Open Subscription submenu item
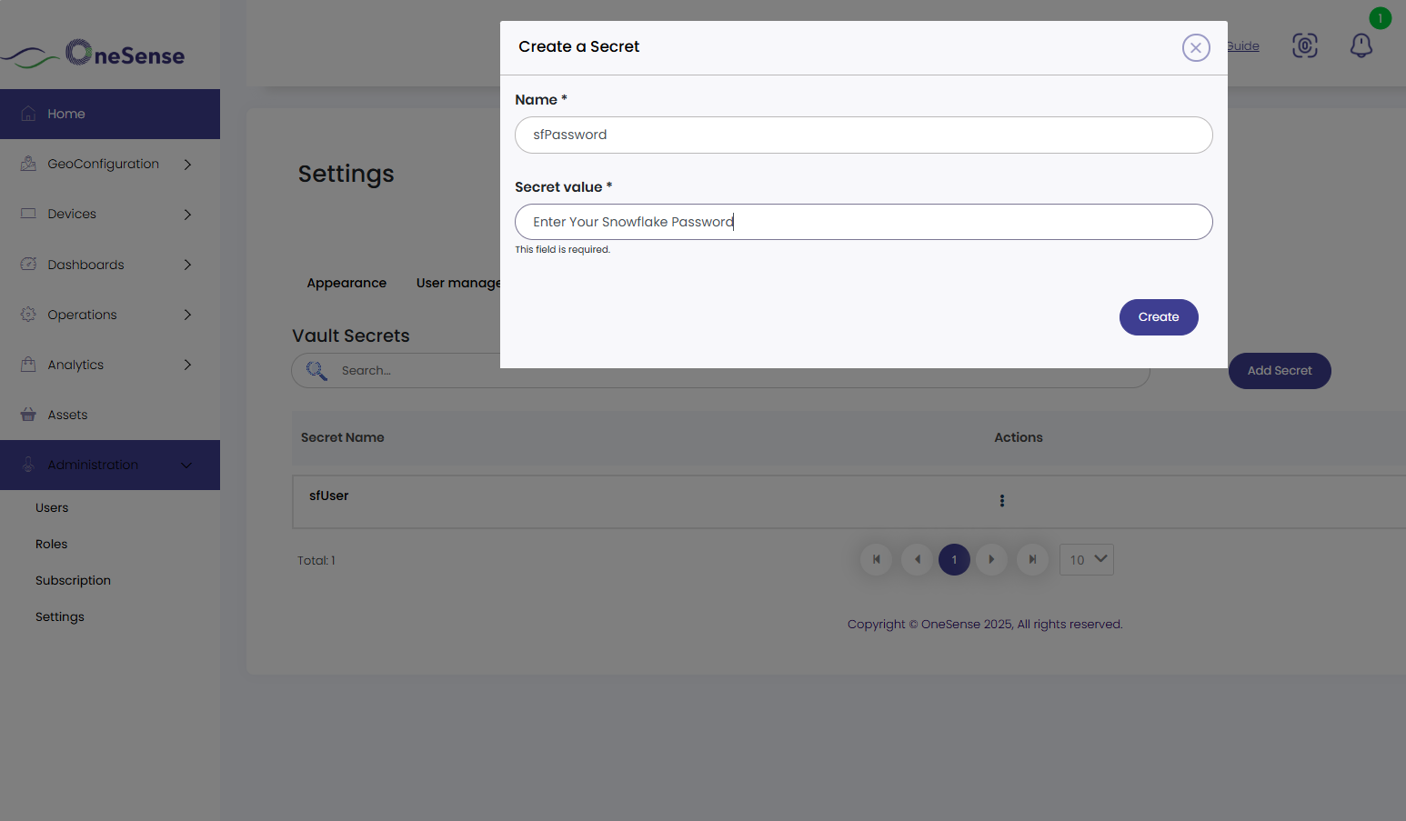 pyautogui.click(x=73, y=581)
